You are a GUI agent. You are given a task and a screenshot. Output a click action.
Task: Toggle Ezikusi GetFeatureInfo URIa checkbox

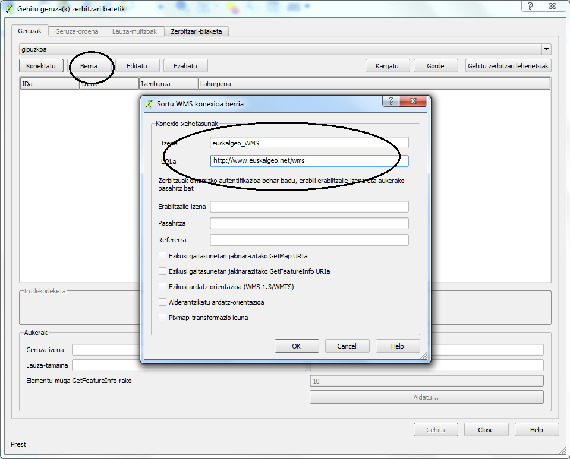pos(163,271)
